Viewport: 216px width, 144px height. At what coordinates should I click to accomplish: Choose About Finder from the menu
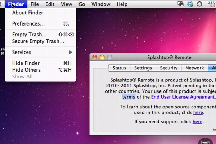coord(28,13)
